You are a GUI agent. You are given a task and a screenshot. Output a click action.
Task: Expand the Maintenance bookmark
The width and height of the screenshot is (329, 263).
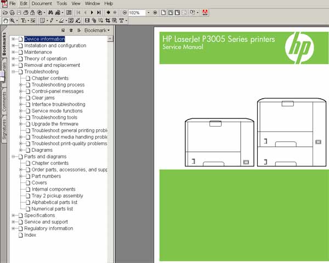point(13,52)
